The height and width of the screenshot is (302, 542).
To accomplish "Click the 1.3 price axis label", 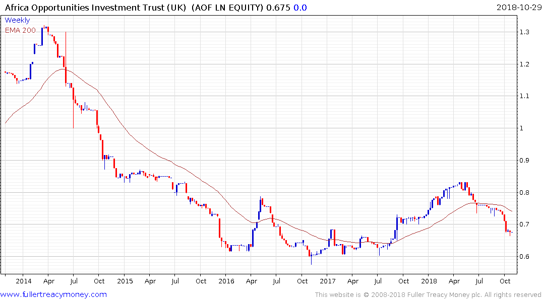I will tap(524, 32).
